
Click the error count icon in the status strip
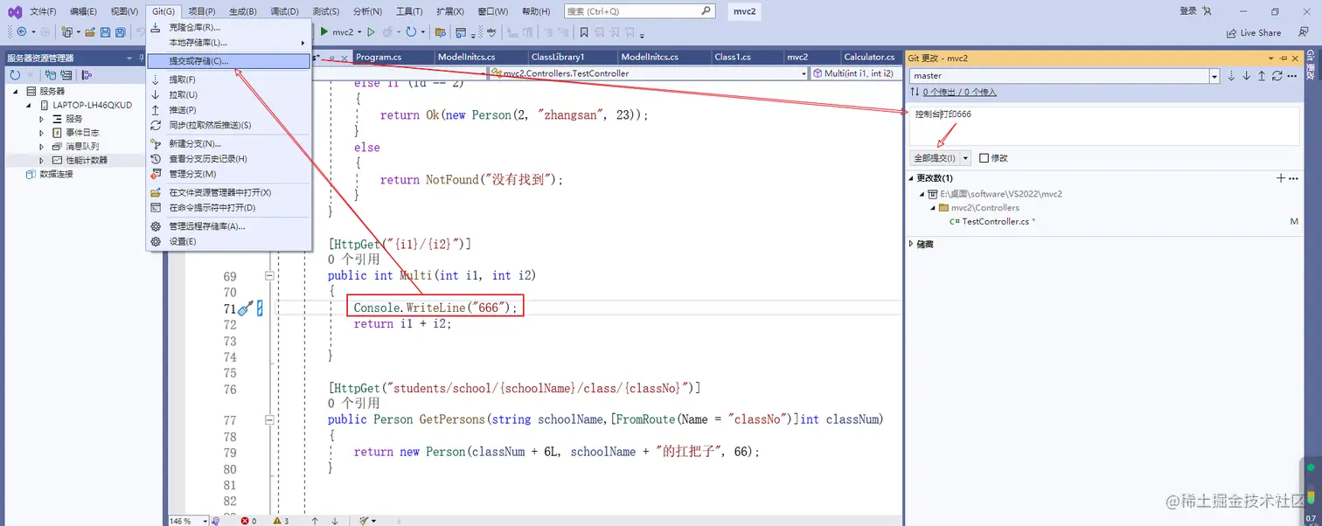point(244,521)
